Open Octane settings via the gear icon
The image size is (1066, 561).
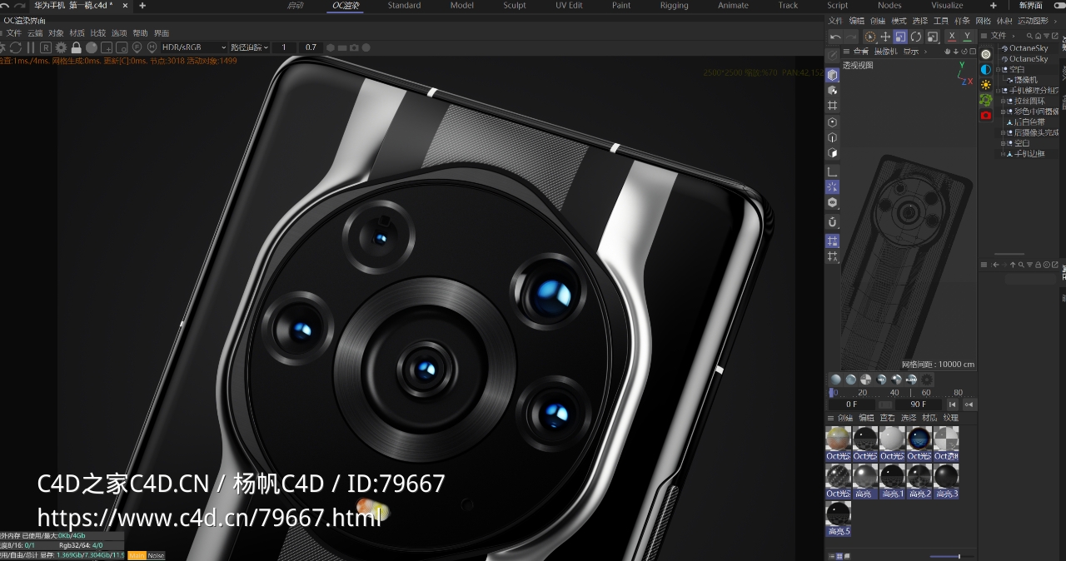[61, 47]
